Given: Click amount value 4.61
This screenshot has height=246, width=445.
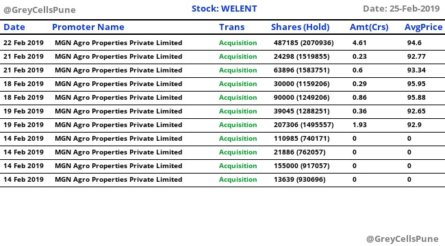Looking at the screenshot, I should point(359,43).
